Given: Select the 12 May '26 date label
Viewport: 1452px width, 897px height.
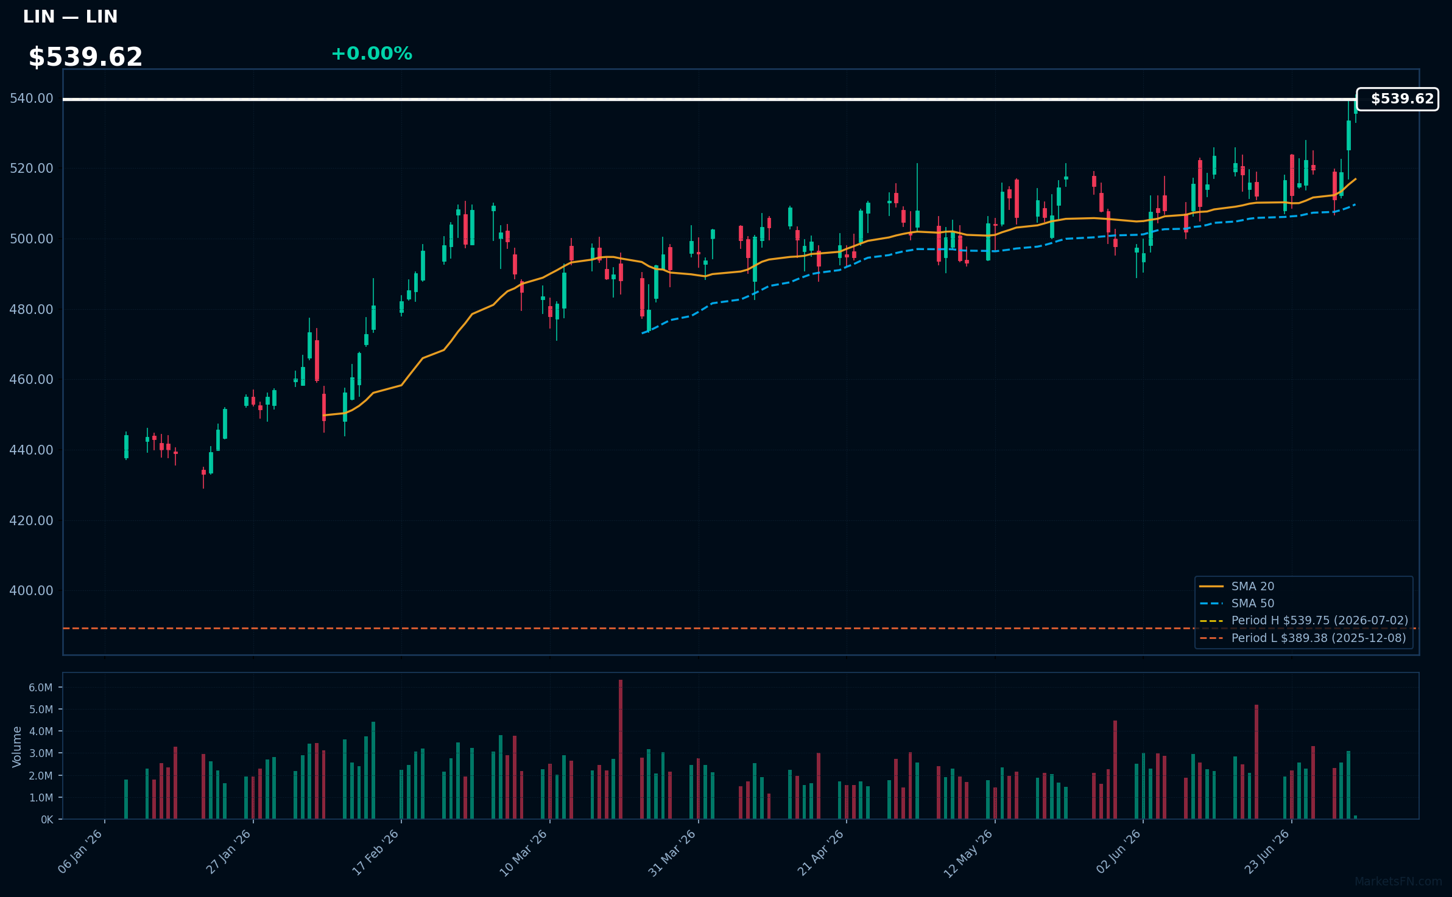Looking at the screenshot, I should [968, 853].
